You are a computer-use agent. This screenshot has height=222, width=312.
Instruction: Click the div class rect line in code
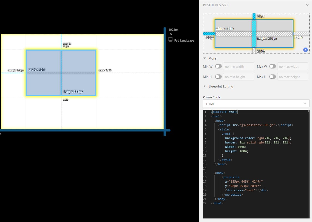coord(246,190)
